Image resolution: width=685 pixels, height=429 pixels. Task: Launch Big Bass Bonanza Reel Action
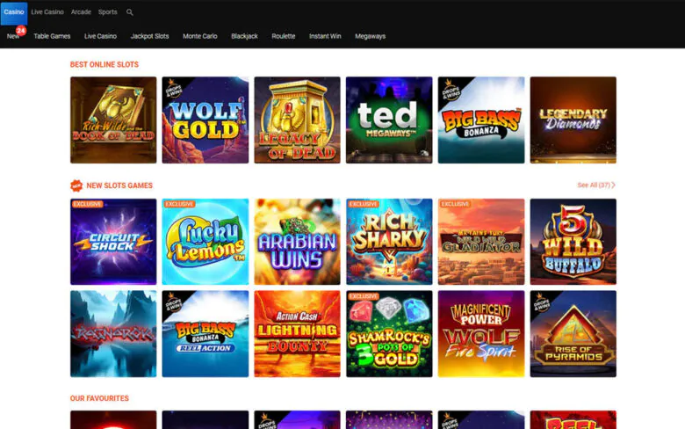[x=205, y=334]
